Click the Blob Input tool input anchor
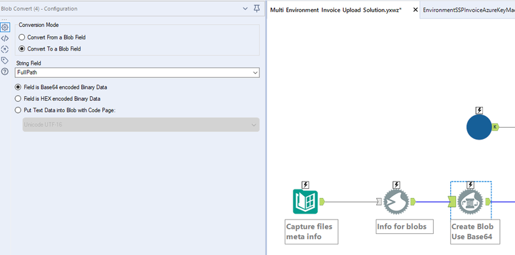 [x=379, y=202]
